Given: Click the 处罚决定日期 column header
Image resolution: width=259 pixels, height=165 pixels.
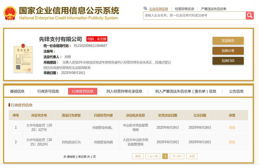Looking at the screenshot, I should (x=168, y=115).
